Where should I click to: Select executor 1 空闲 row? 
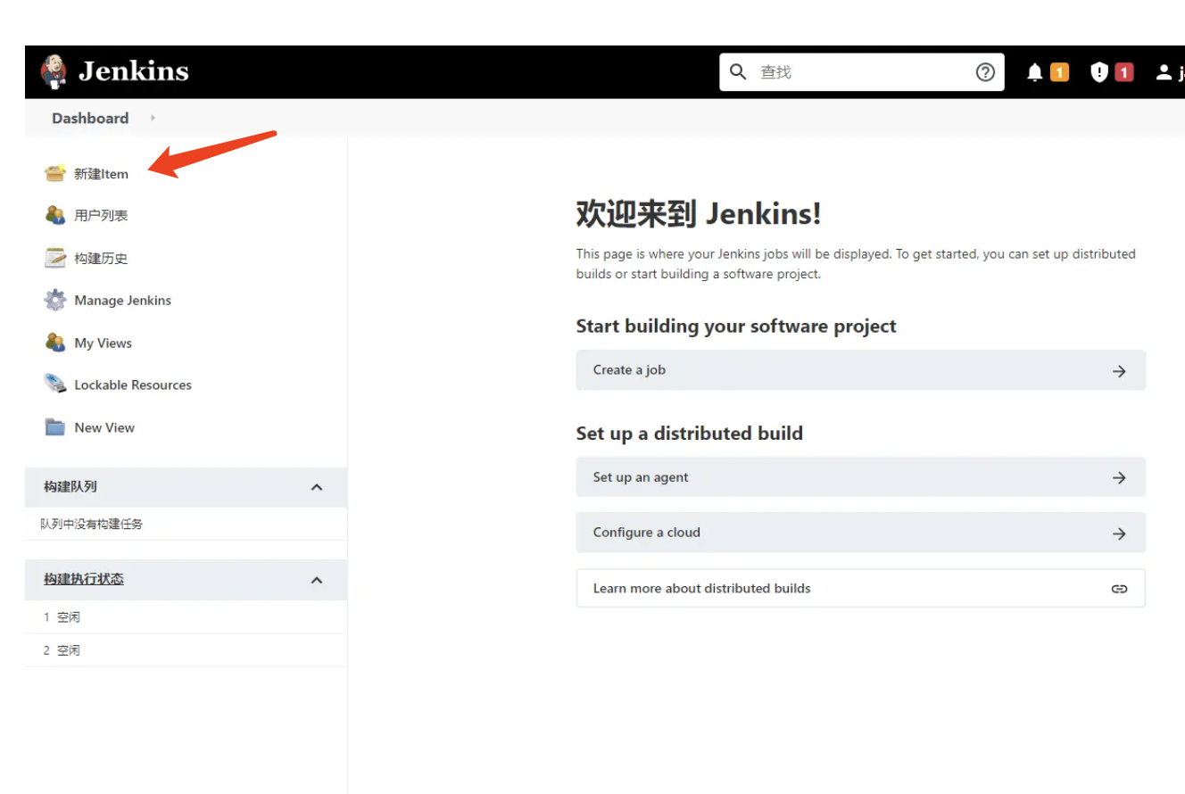click(186, 616)
